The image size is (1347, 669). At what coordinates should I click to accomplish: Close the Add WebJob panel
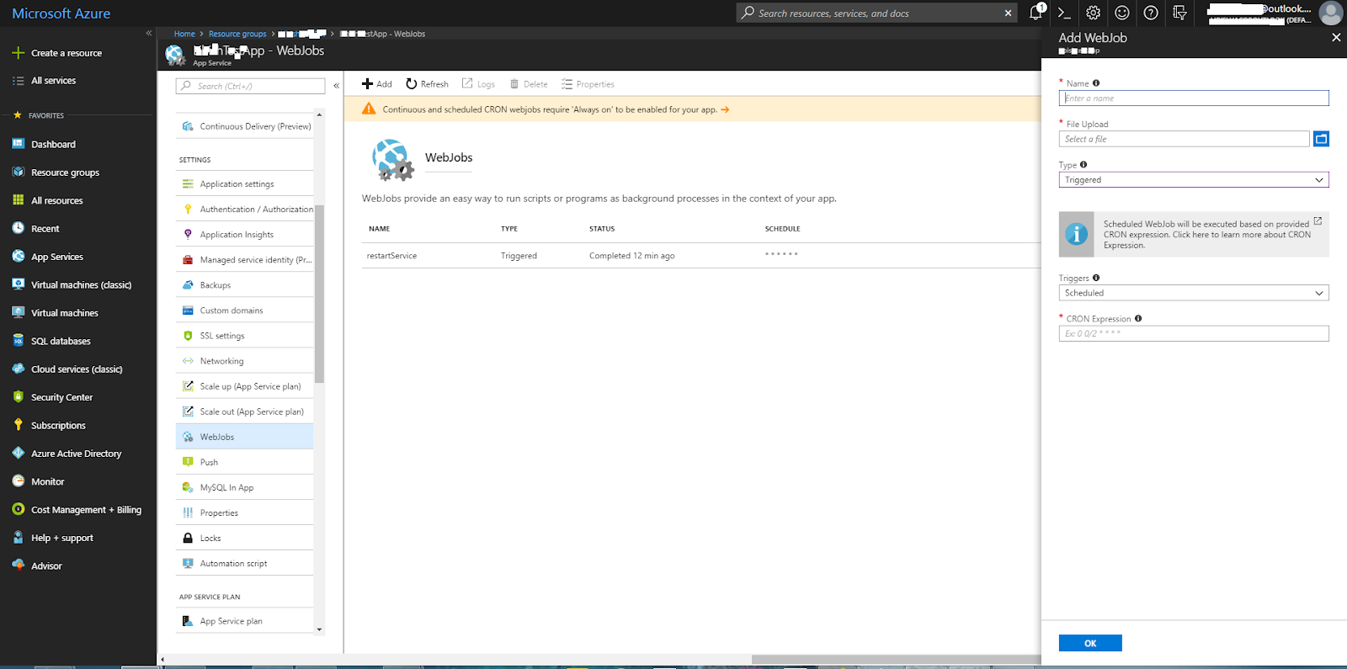click(x=1336, y=37)
